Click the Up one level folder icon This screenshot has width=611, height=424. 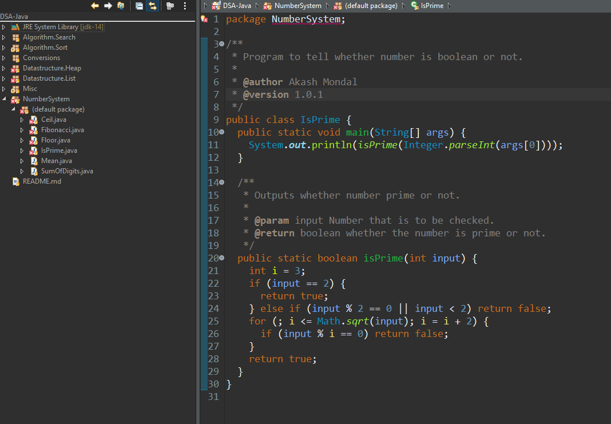(x=121, y=6)
